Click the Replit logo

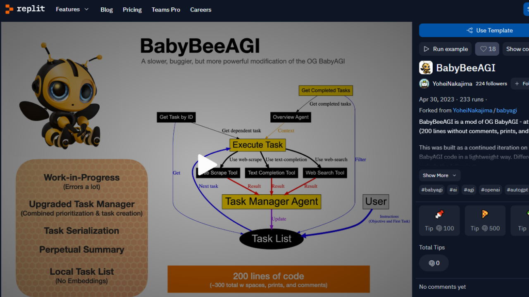(x=25, y=9)
